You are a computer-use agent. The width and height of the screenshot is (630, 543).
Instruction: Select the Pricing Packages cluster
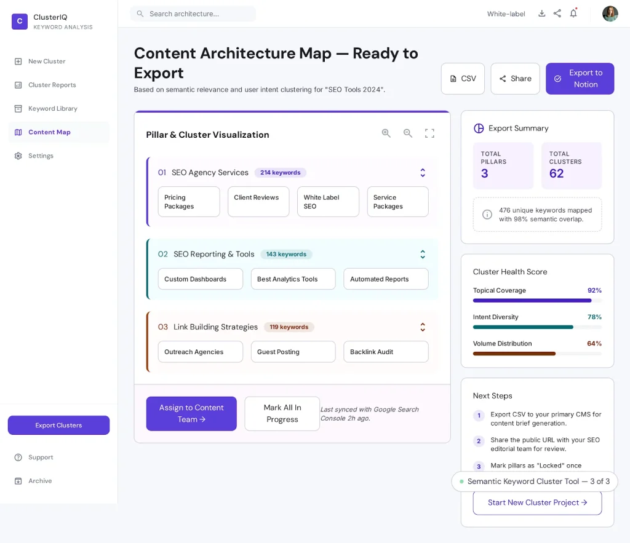(x=189, y=202)
